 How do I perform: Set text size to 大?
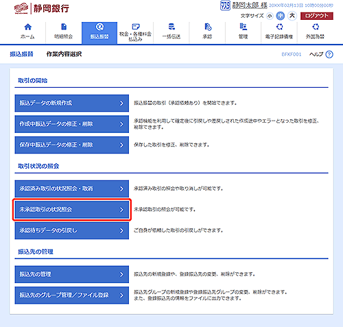(x=292, y=16)
